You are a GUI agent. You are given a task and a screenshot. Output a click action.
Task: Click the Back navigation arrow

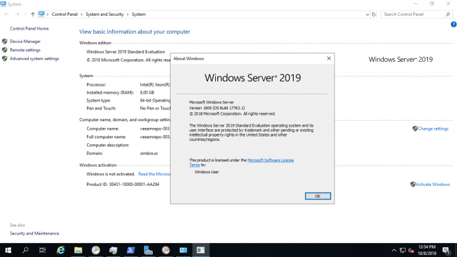point(7,14)
